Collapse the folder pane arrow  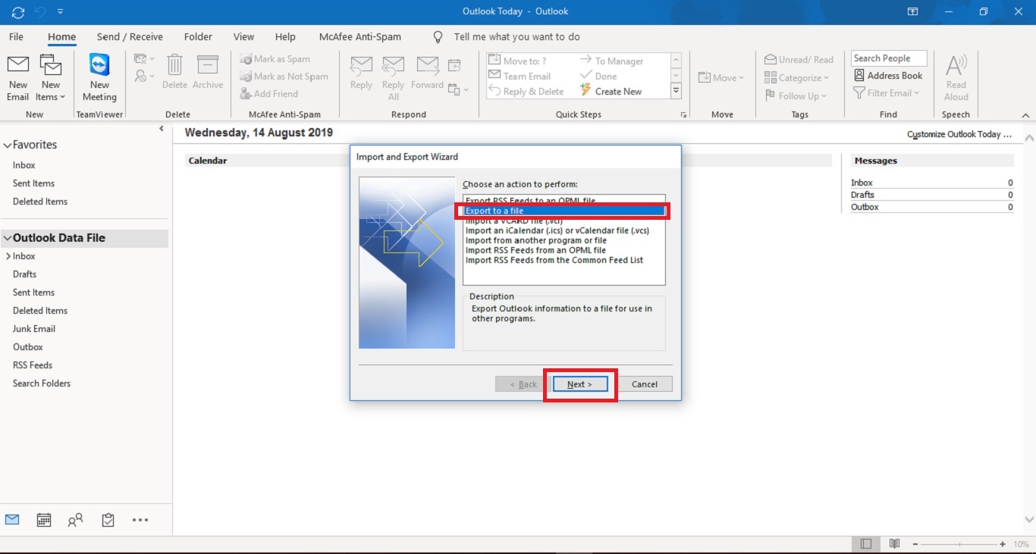point(161,130)
